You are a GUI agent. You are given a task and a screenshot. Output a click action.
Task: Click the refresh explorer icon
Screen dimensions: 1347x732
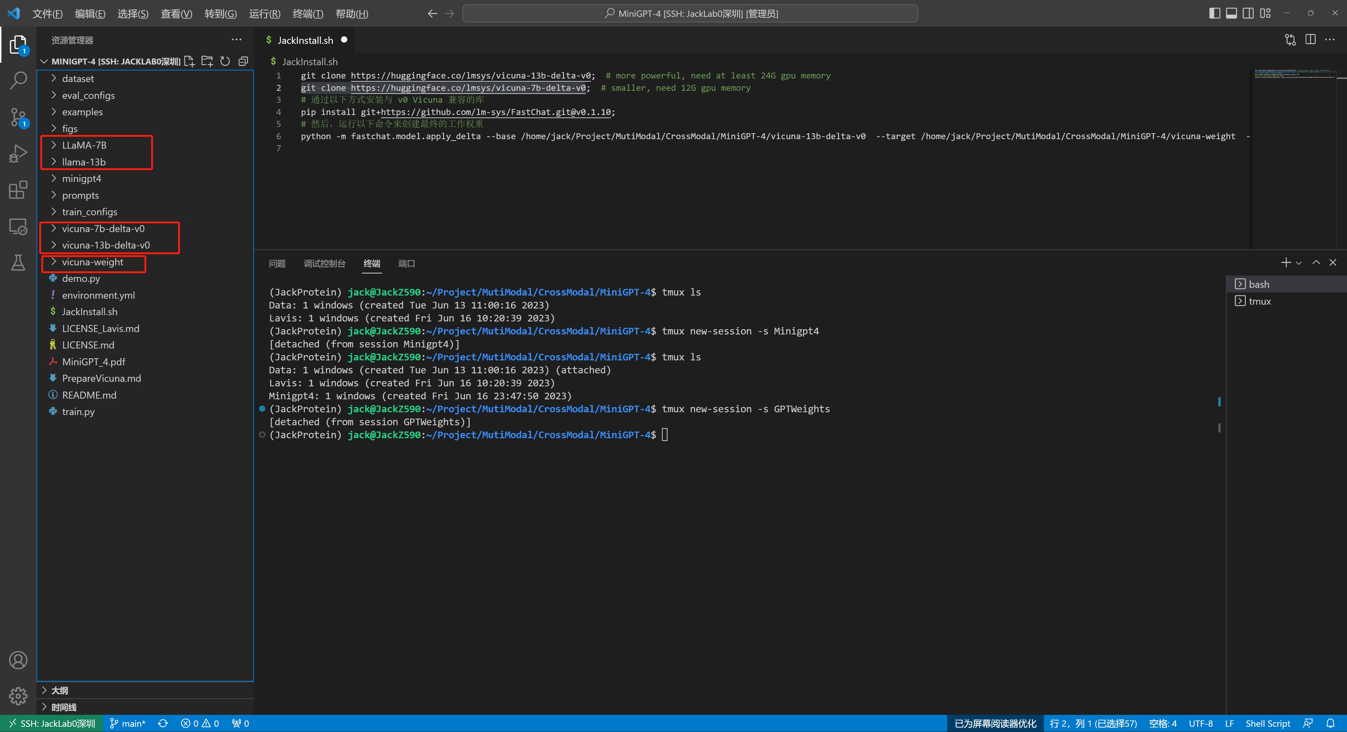pos(225,62)
